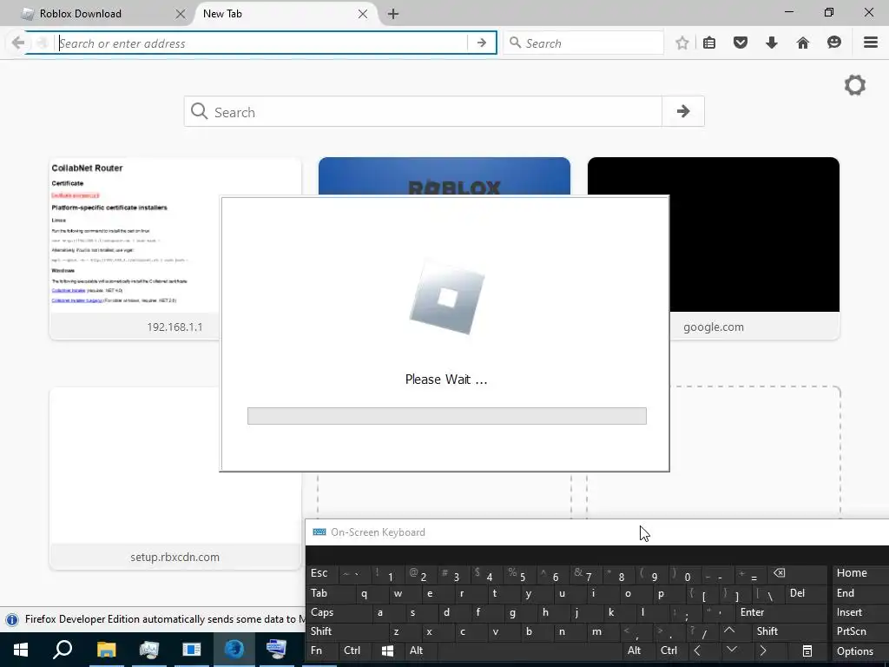Viewport: 889px width, 667px height.
Task: Show bookmarks list icon
Action: [x=709, y=43]
